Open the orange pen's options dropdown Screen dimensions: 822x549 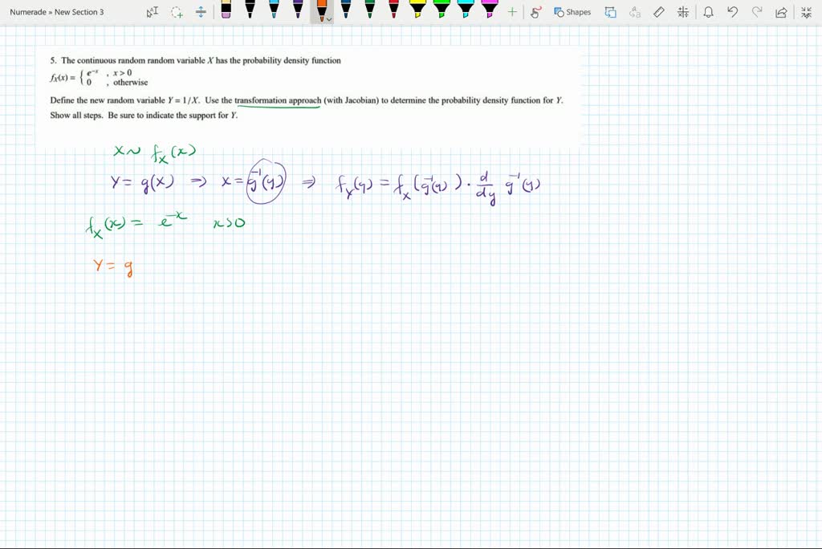point(328,18)
